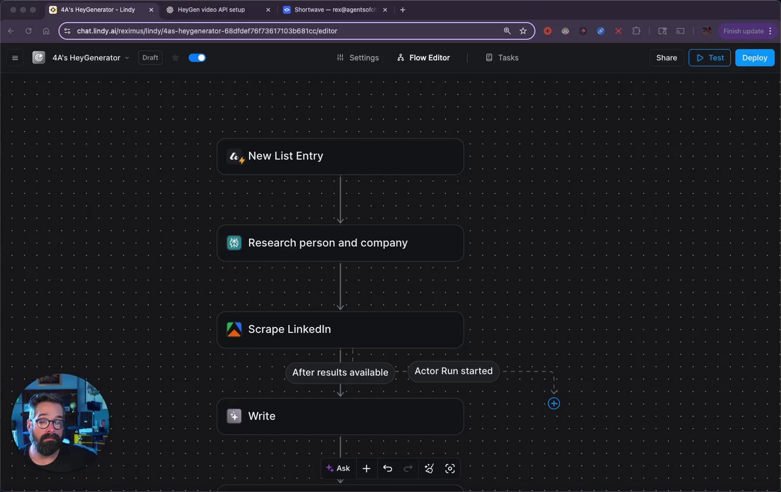Switch to the Flow Editor tab
The width and height of the screenshot is (781, 492).
[423, 58]
